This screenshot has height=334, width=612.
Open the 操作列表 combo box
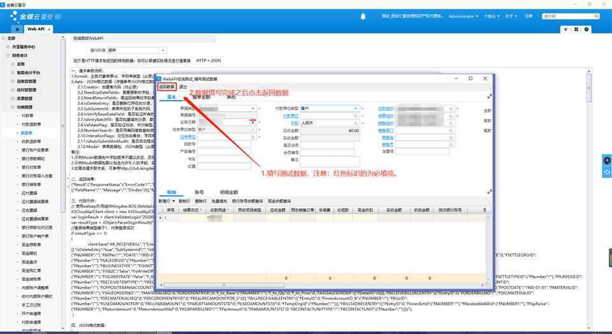click(x=136, y=50)
